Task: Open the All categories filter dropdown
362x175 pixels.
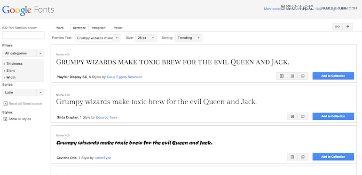Action: (x=23, y=53)
